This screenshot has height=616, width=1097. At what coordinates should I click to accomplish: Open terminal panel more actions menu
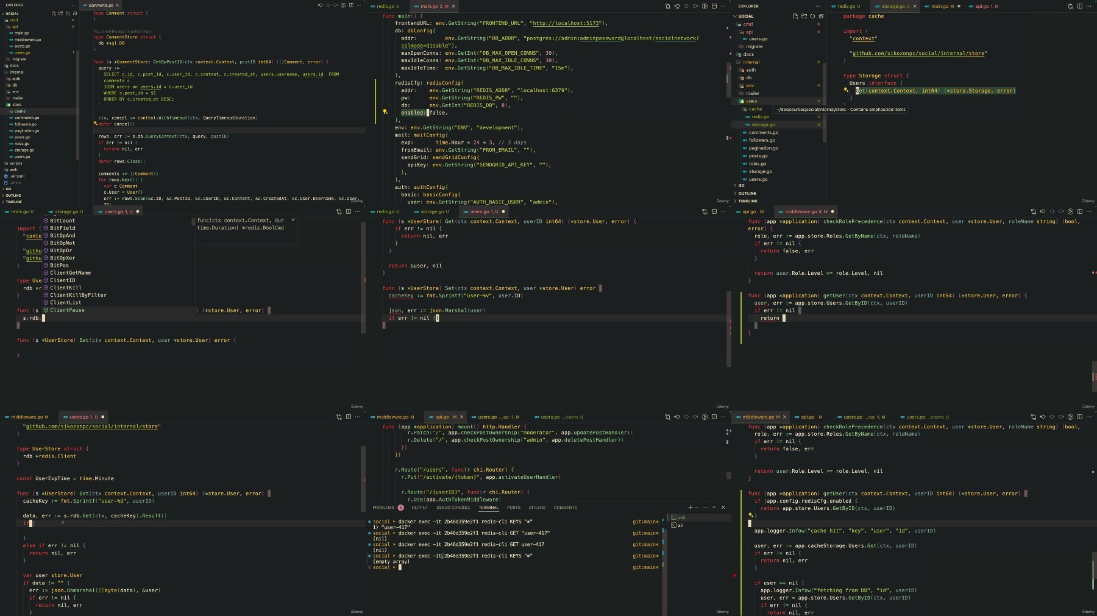pos(705,507)
